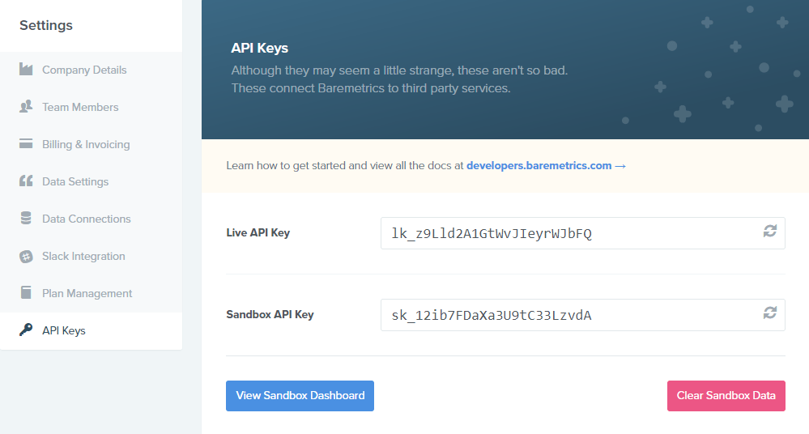
Task: Click the API Keys key icon
Action: coord(26,330)
